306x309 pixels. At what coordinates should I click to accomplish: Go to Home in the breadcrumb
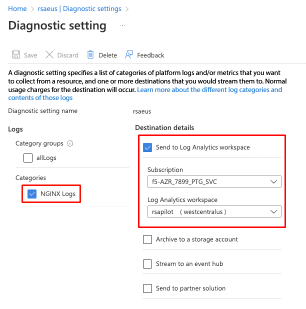pyautogui.click(x=17, y=8)
